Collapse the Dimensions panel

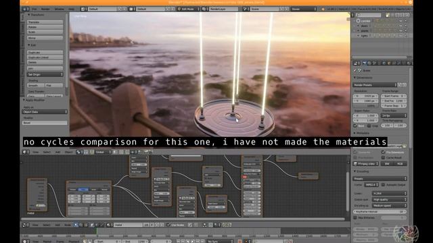point(355,78)
